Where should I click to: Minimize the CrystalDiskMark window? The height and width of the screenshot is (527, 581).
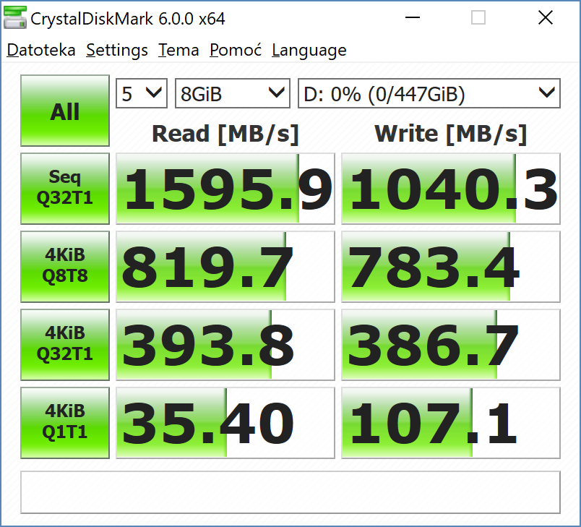coord(413,17)
